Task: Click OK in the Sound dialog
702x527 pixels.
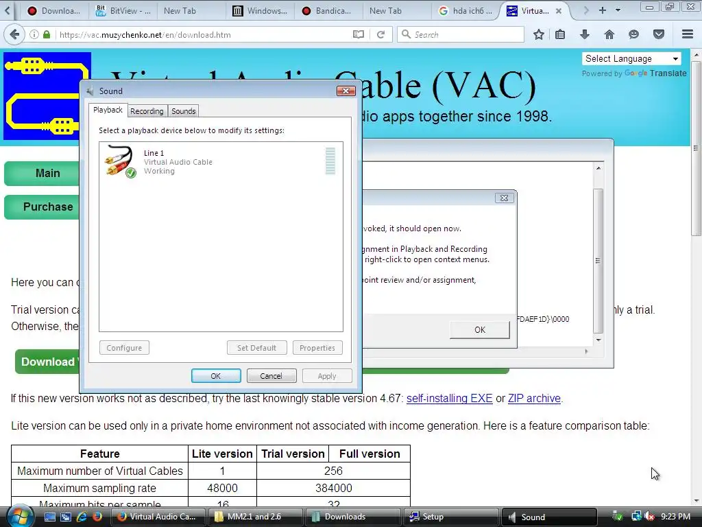Action: click(216, 375)
